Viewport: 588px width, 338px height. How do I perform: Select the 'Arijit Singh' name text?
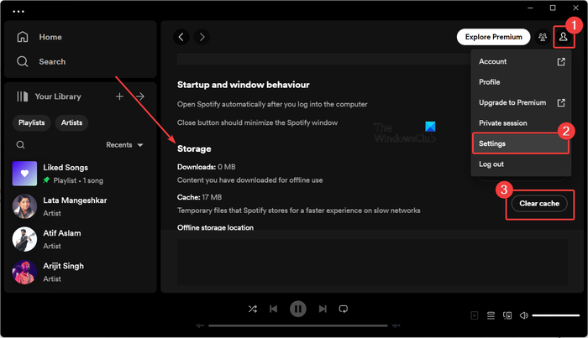pos(63,266)
